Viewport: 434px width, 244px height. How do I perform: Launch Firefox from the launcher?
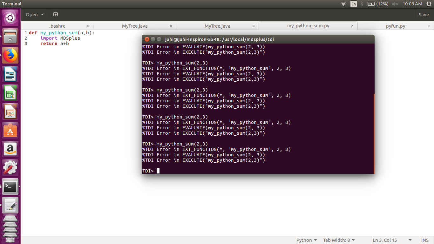coord(10,55)
